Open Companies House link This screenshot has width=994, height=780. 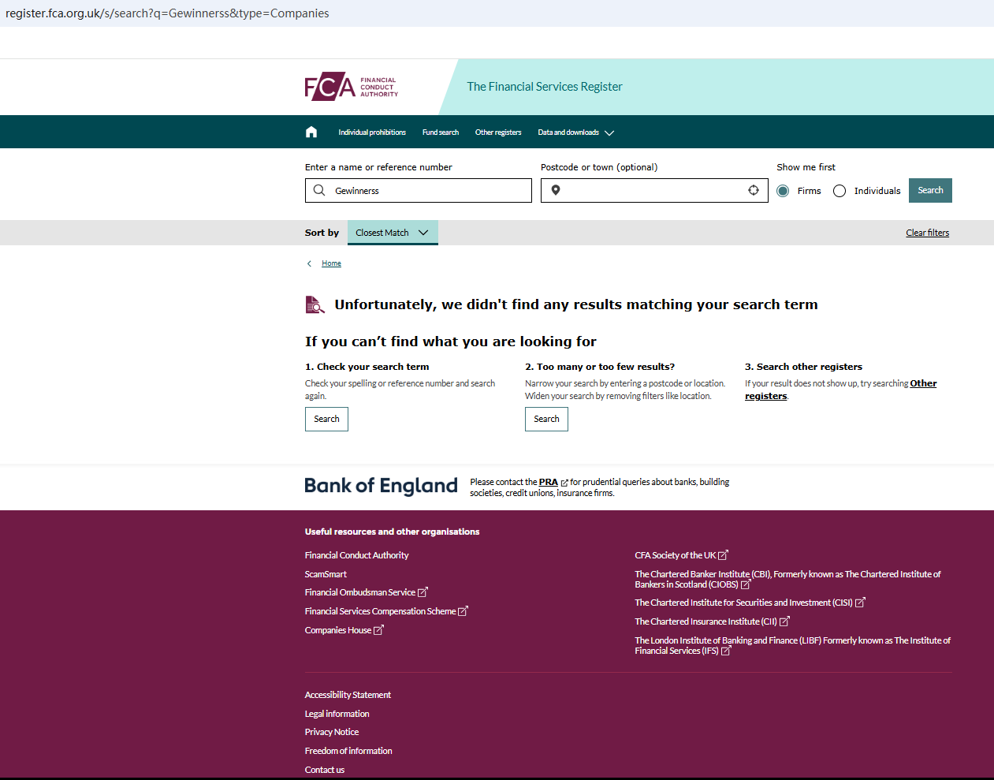tap(338, 630)
